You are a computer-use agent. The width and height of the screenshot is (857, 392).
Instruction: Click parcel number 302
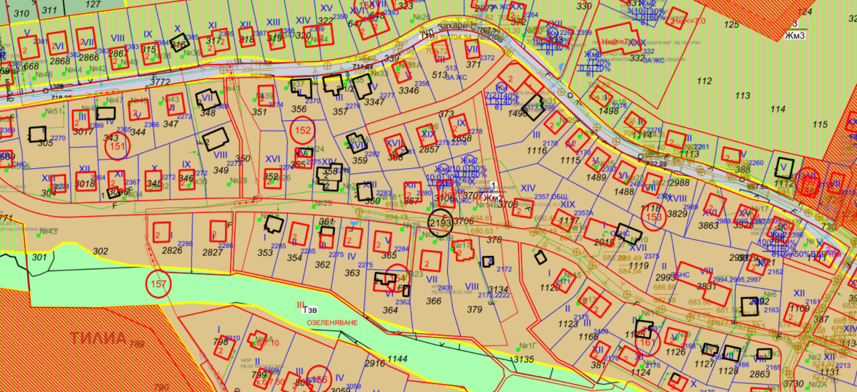[x=100, y=251]
